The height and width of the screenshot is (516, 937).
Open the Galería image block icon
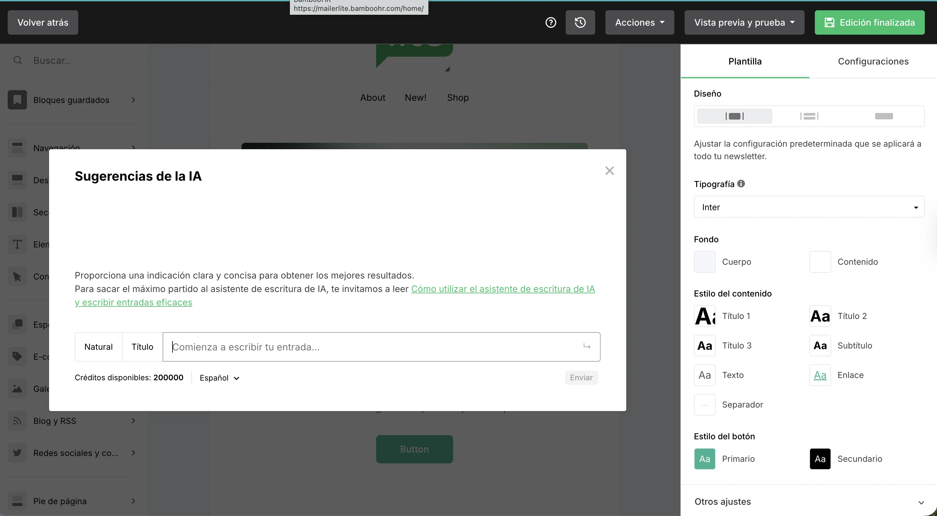coord(17,389)
